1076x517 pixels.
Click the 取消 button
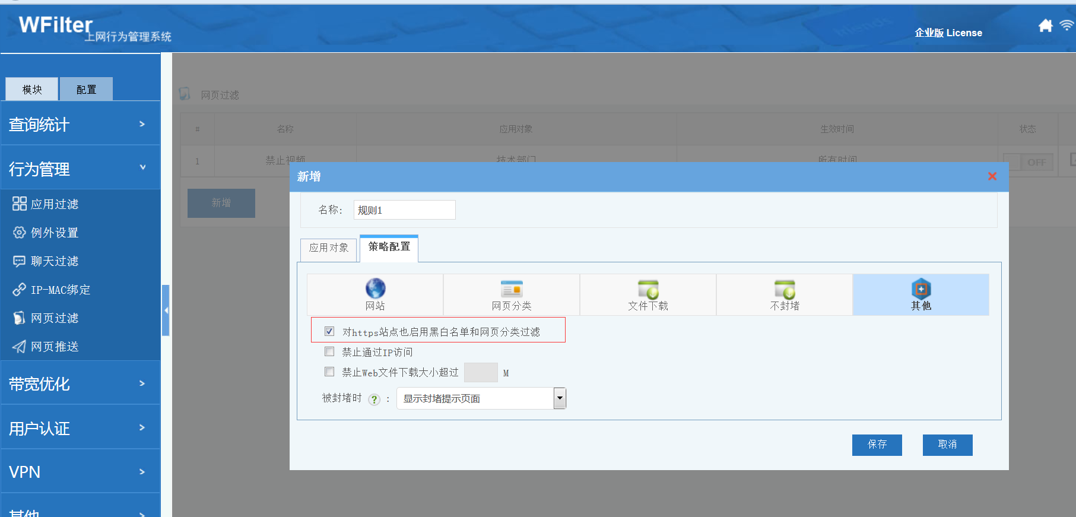click(x=947, y=445)
